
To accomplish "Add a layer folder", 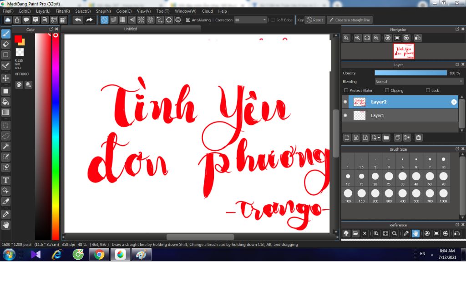I will point(386,137).
